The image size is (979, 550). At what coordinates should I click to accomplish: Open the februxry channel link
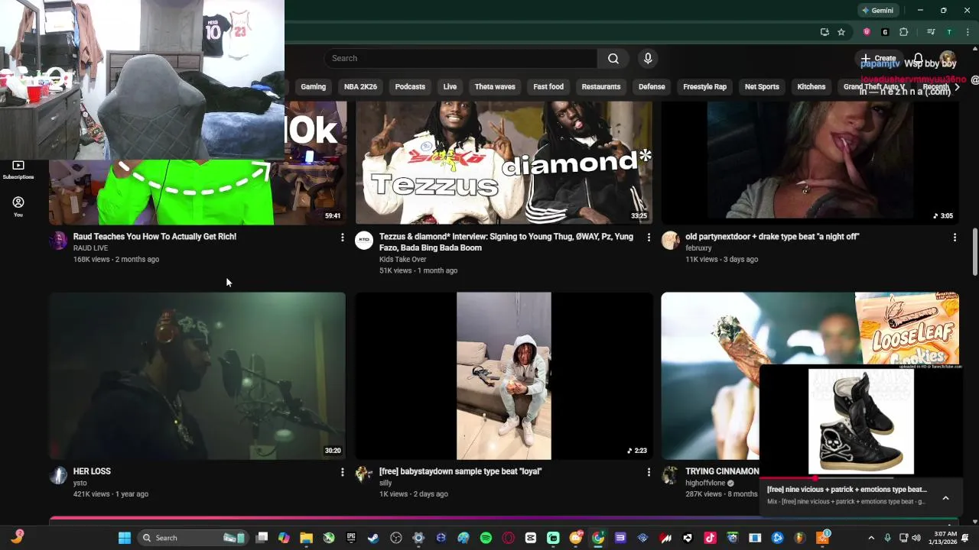click(698, 248)
